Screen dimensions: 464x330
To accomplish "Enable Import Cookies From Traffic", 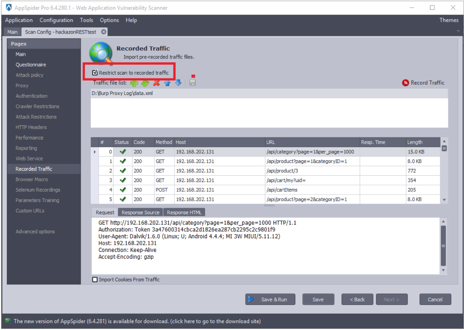I will pos(95,280).
